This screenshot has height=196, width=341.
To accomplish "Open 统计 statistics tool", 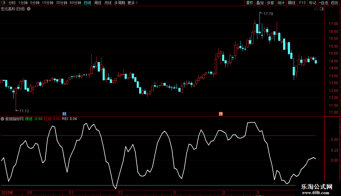I will click(x=281, y=3).
